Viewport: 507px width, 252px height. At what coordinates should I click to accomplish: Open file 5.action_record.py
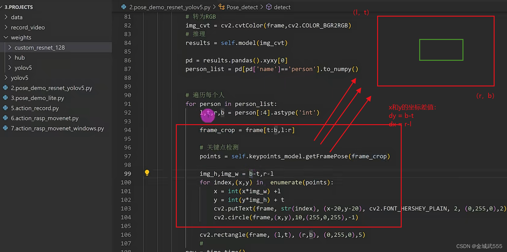tap(35, 108)
